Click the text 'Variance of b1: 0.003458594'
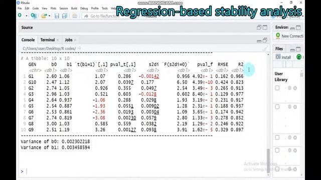Image resolution: width=321 pixels, height=180 pixels. (x=55, y=147)
